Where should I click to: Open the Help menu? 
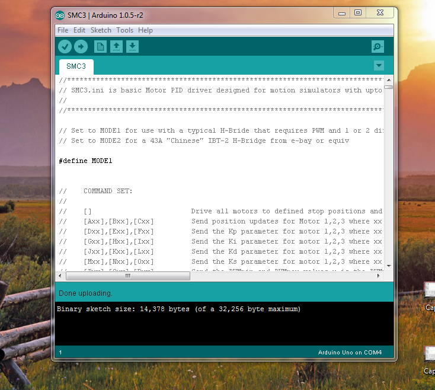tap(145, 30)
